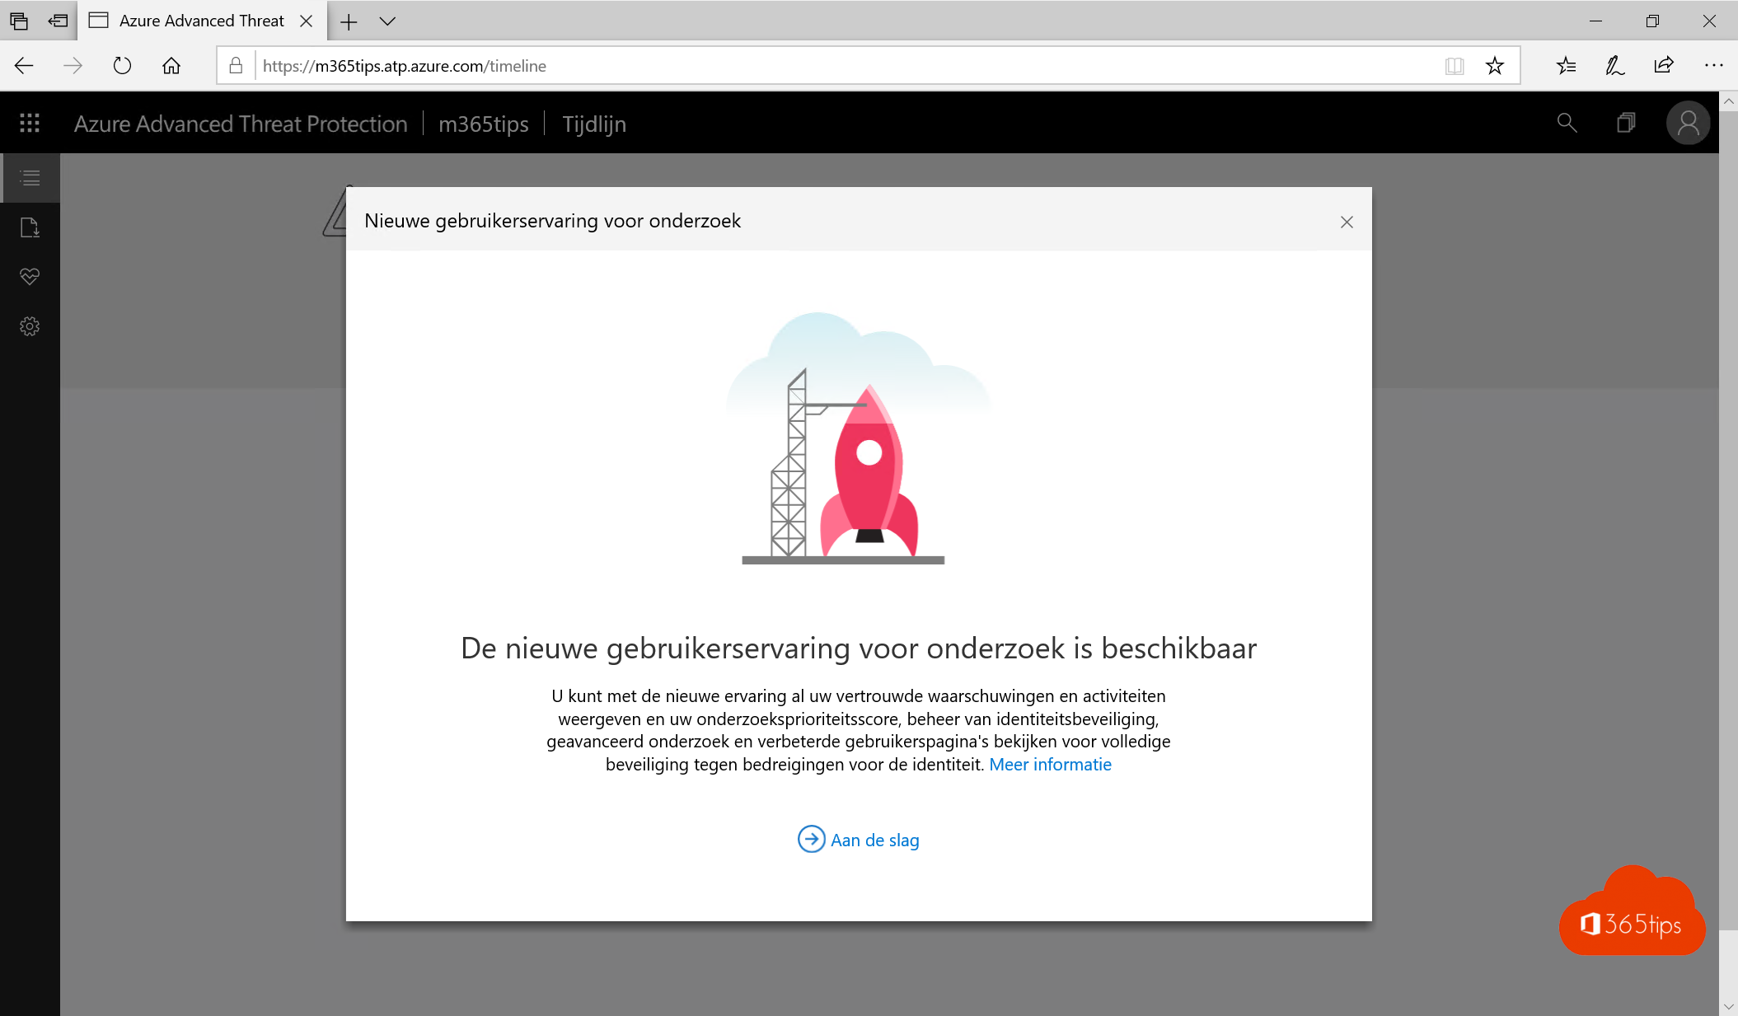
Task: Open the favorites/watchlist icon in sidebar
Action: point(30,276)
